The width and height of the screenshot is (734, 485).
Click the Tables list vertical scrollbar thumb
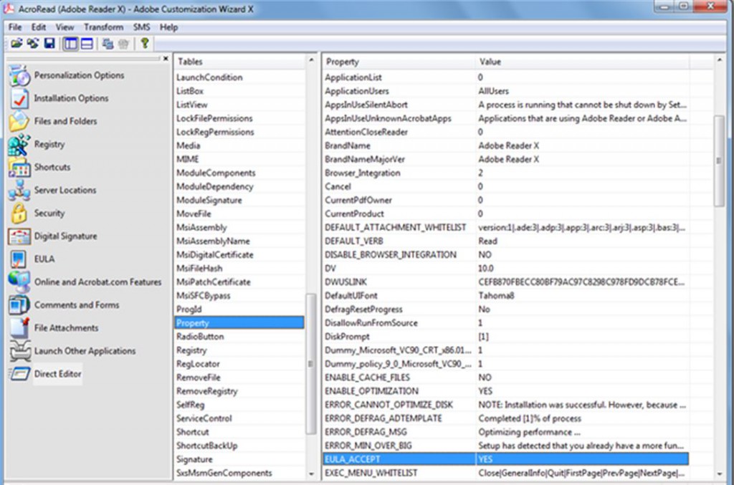311,364
